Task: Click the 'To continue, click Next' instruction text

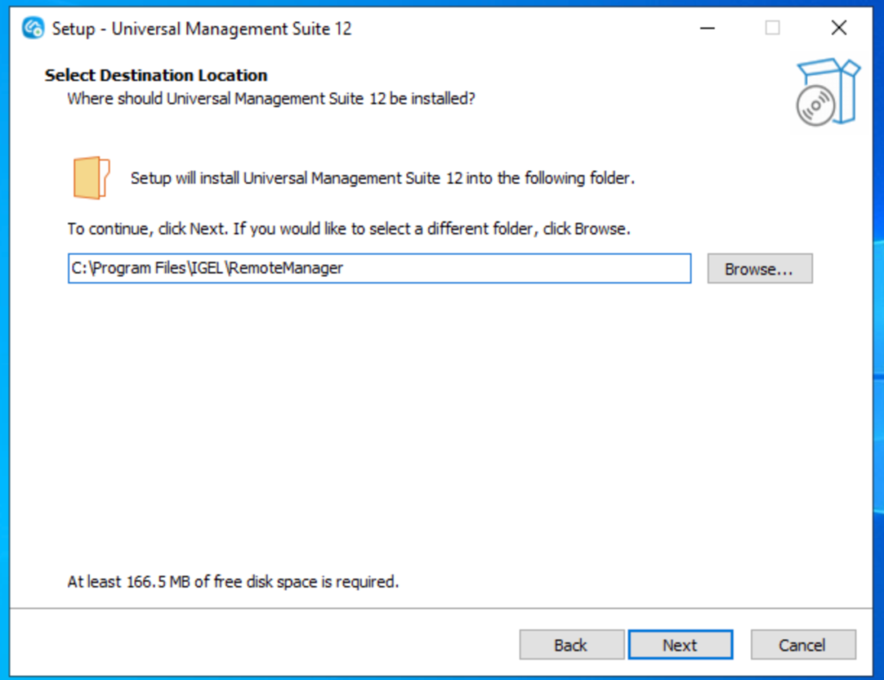Action: tap(349, 230)
